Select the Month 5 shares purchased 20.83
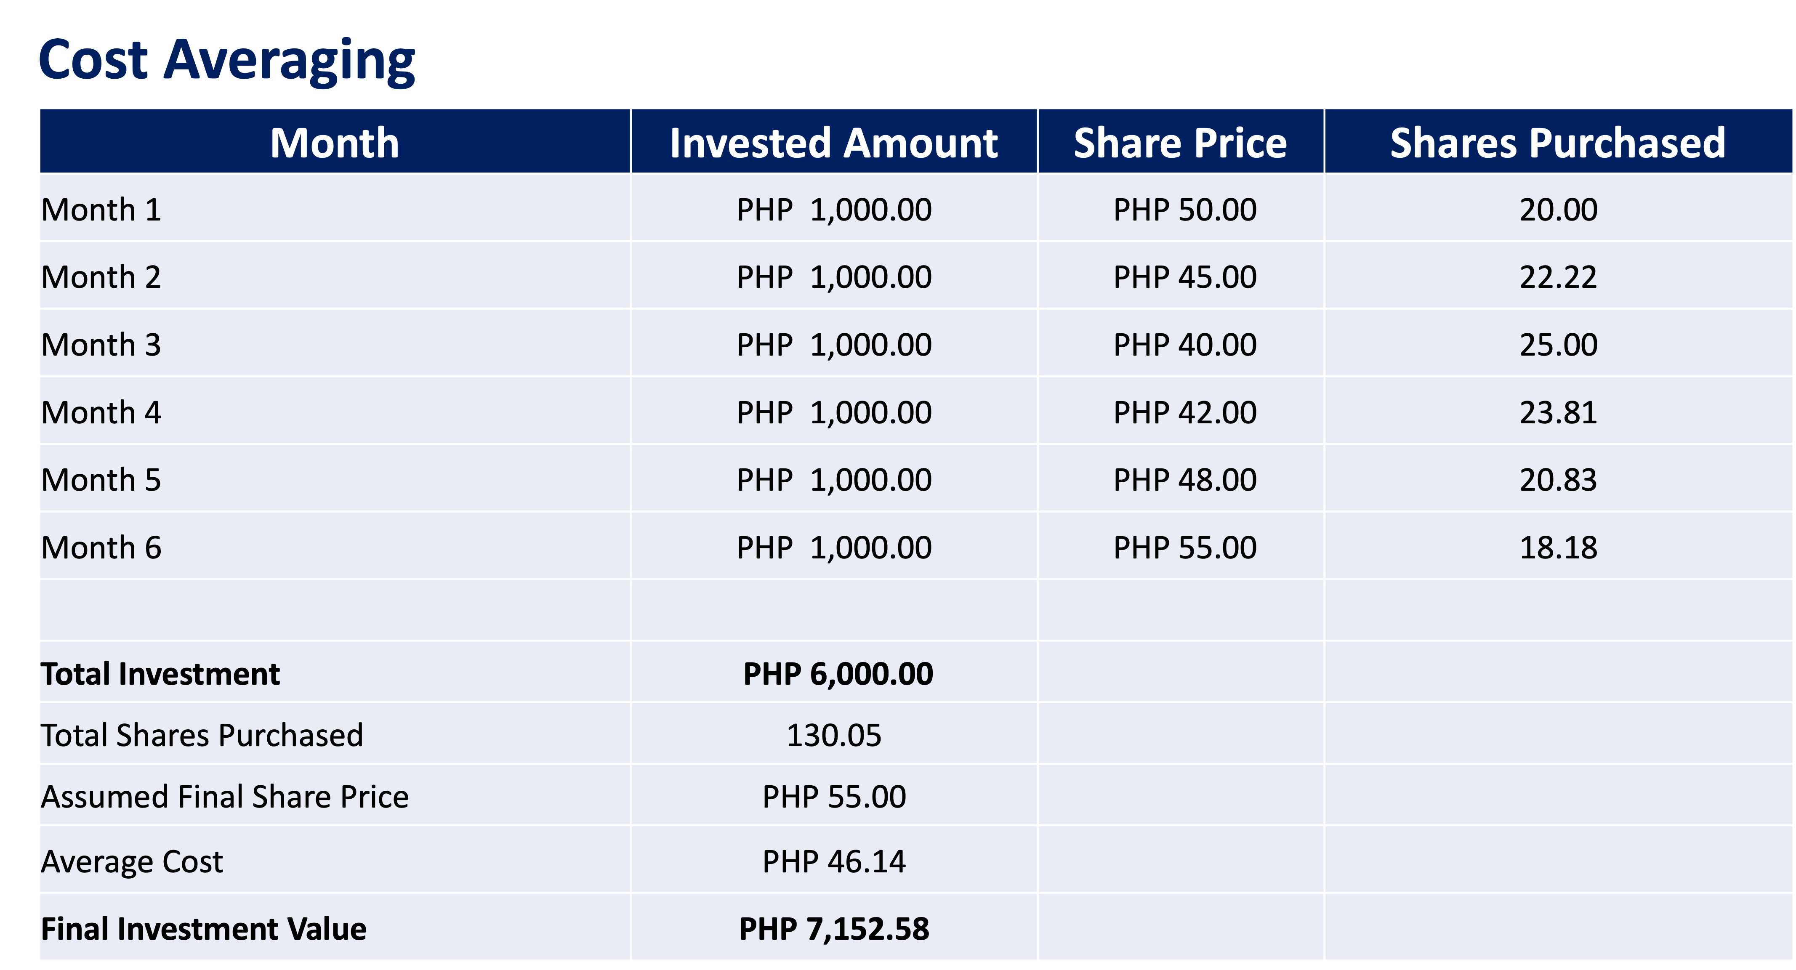Screen dimensions: 1796x970 tap(1558, 480)
